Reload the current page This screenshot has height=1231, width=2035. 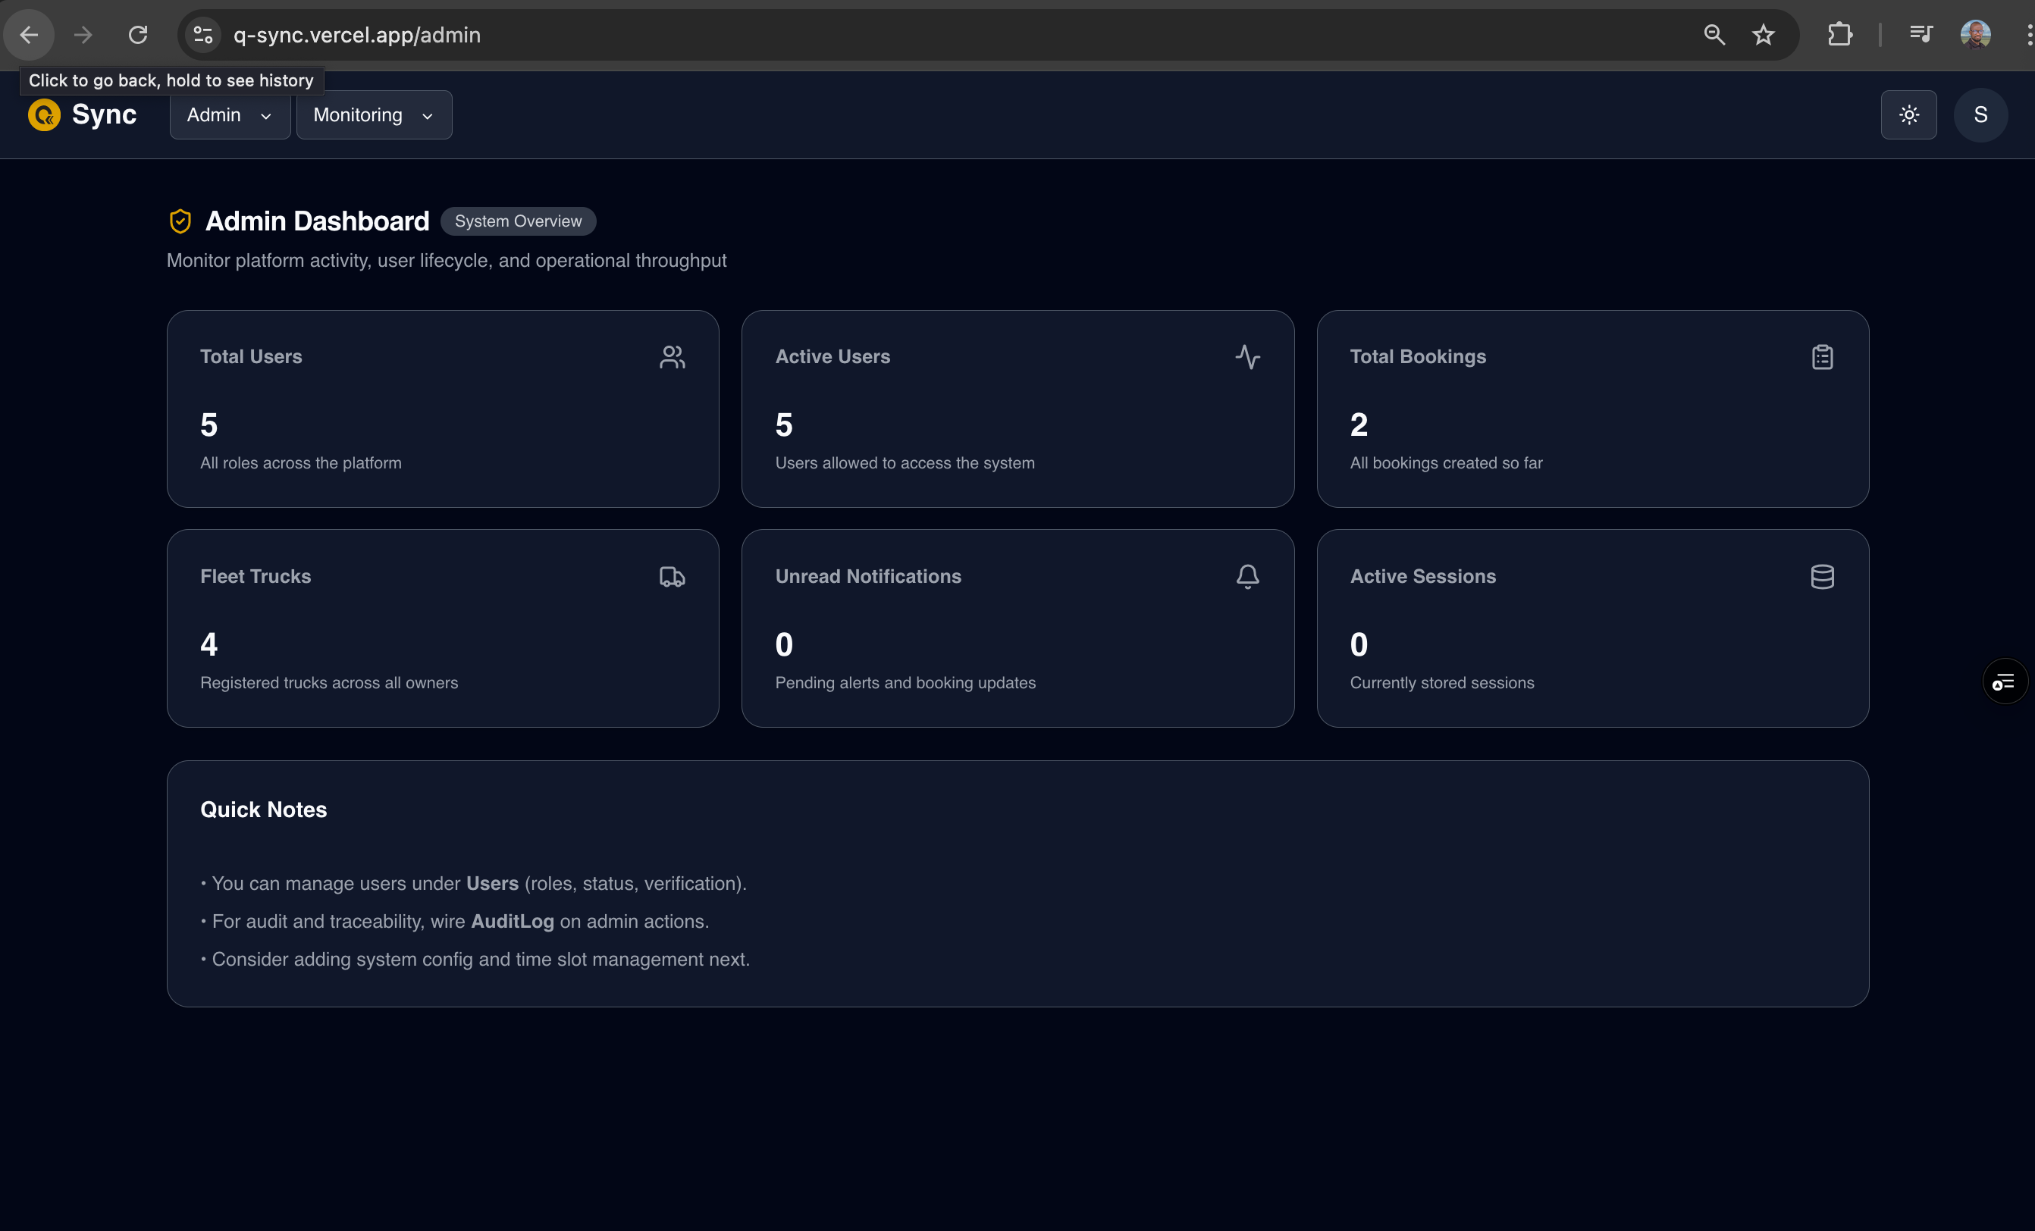tap(139, 35)
